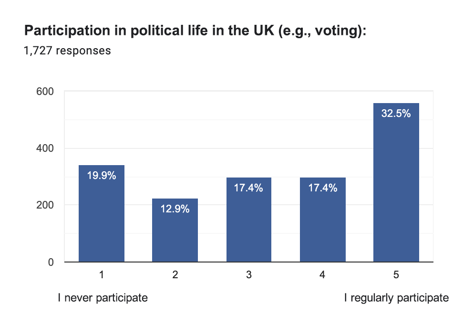Click the 600 y-axis value
This screenshot has width=453, height=325.
coord(45,92)
